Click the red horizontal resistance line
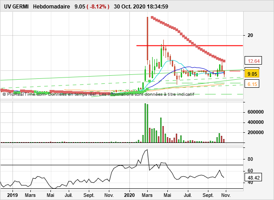This screenshot has height=200, width=274. tap(190, 46)
